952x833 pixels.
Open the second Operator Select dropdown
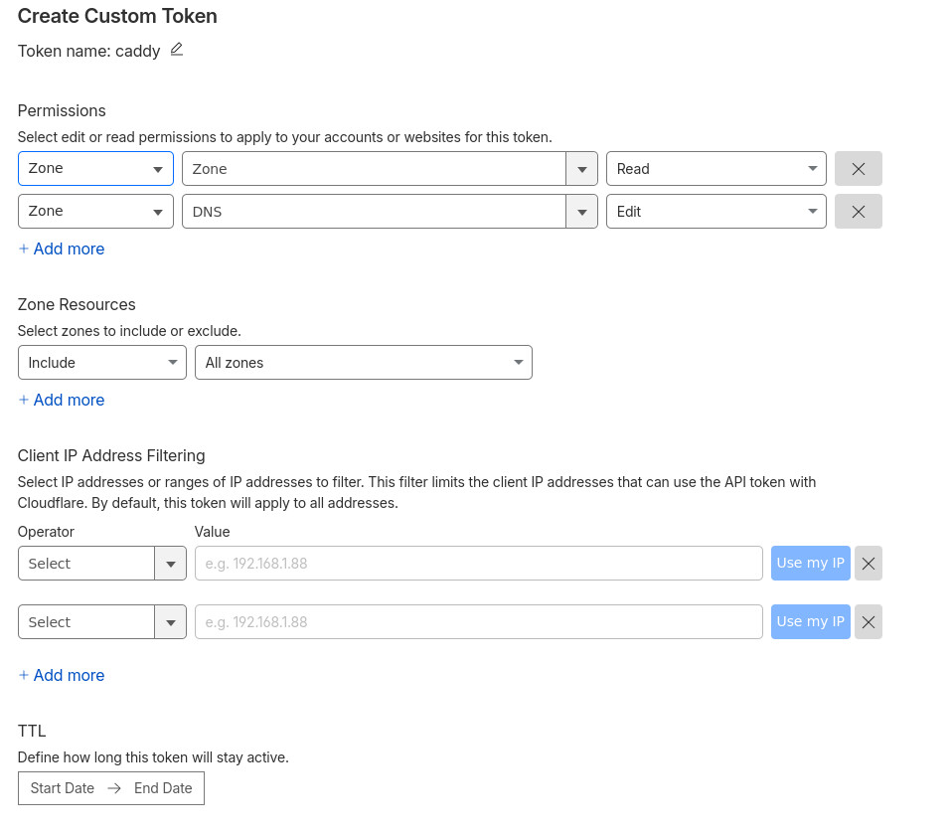[x=101, y=622]
